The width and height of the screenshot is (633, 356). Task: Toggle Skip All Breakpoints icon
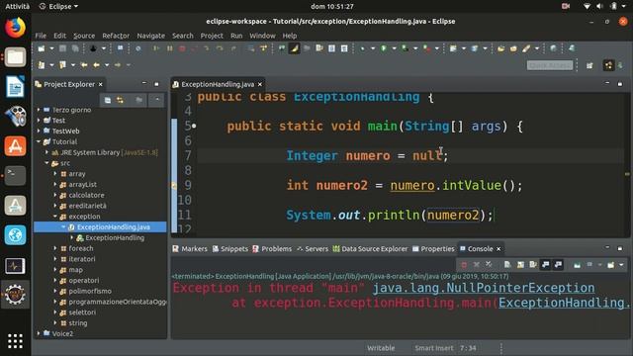[x=138, y=48]
